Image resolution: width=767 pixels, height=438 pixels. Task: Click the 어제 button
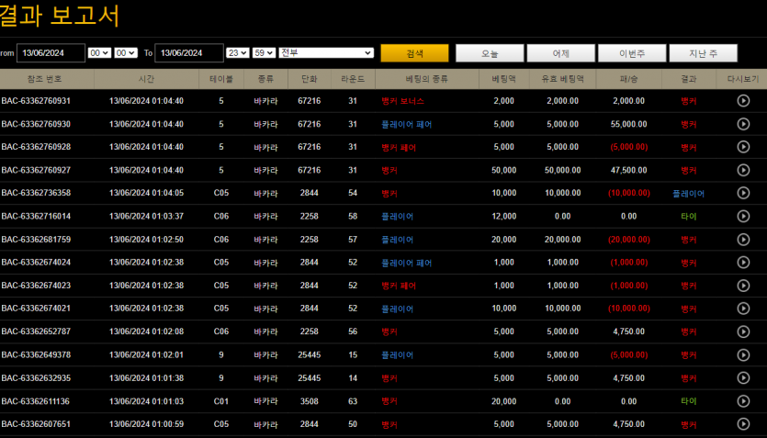(x=560, y=53)
